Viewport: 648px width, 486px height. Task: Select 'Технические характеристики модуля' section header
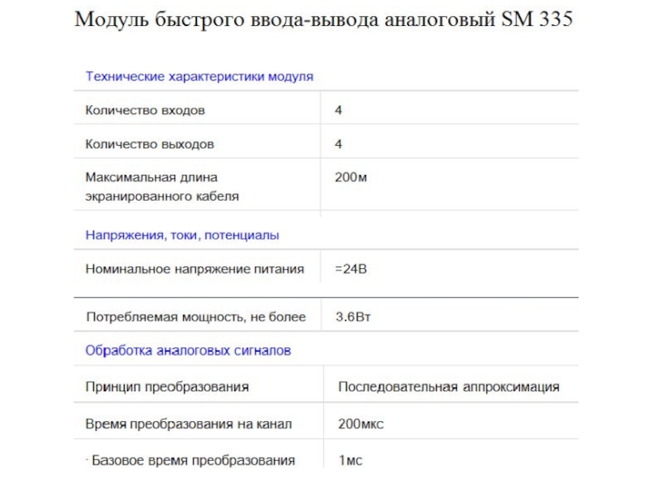pos(199,76)
